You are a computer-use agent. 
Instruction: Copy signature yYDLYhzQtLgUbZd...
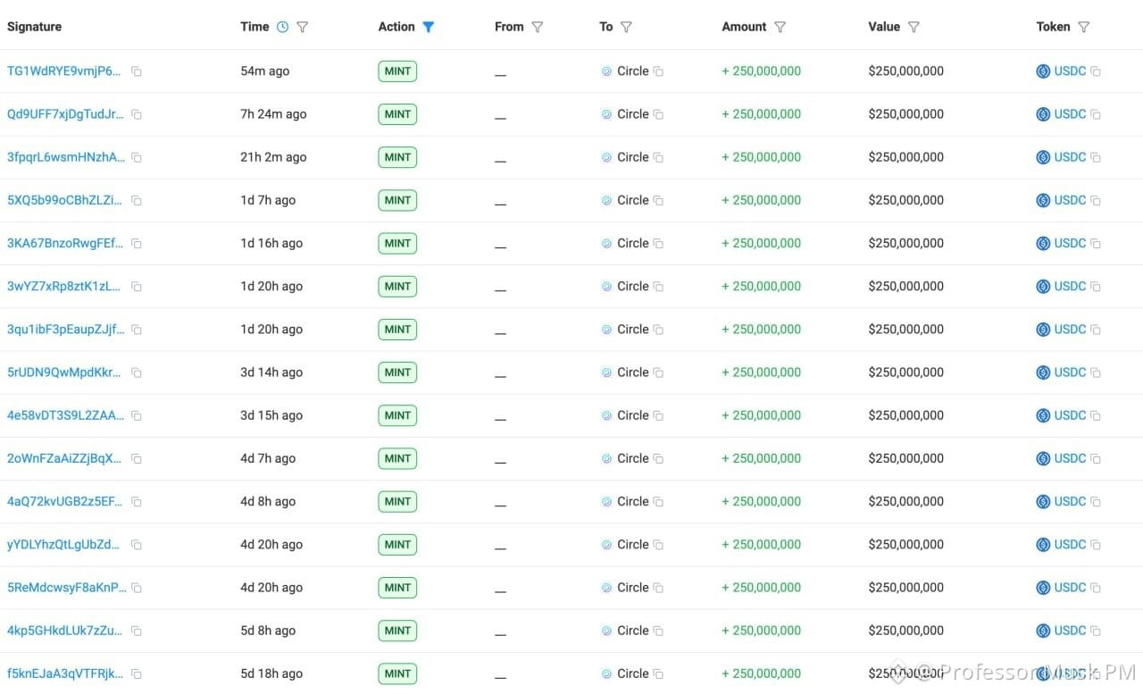tap(137, 545)
